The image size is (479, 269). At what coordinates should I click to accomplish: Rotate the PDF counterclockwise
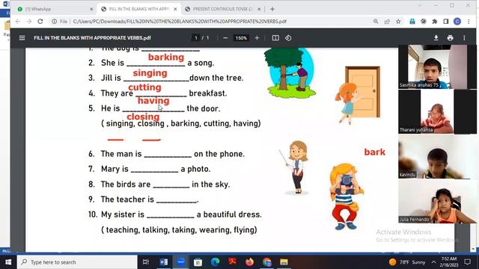(288, 38)
